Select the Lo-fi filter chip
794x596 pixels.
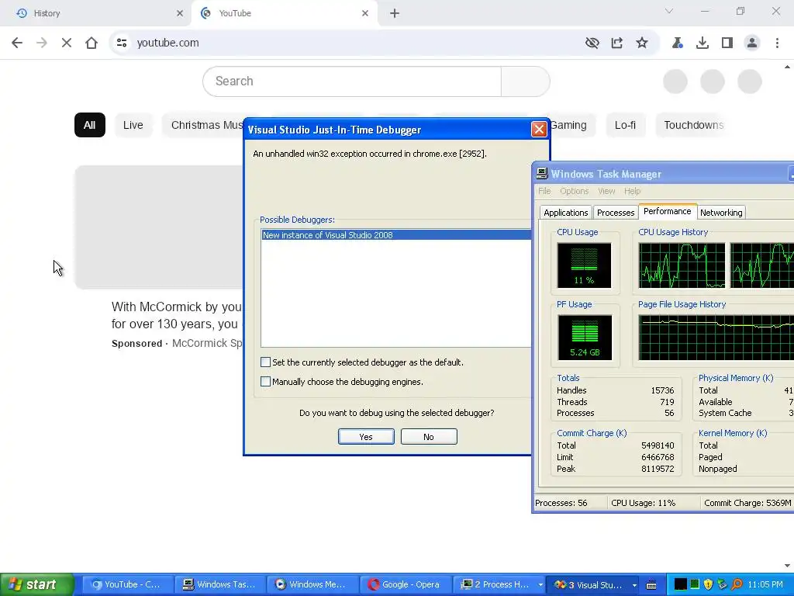(625, 125)
